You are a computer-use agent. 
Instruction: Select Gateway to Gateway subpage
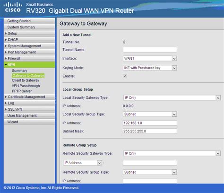pyautogui.click(x=28, y=76)
